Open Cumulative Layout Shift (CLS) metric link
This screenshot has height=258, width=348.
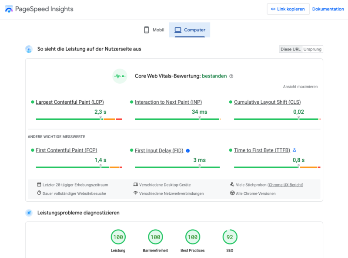[267, 102]
